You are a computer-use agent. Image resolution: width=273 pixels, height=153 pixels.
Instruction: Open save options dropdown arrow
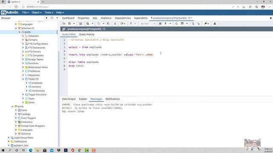[74, 24]
